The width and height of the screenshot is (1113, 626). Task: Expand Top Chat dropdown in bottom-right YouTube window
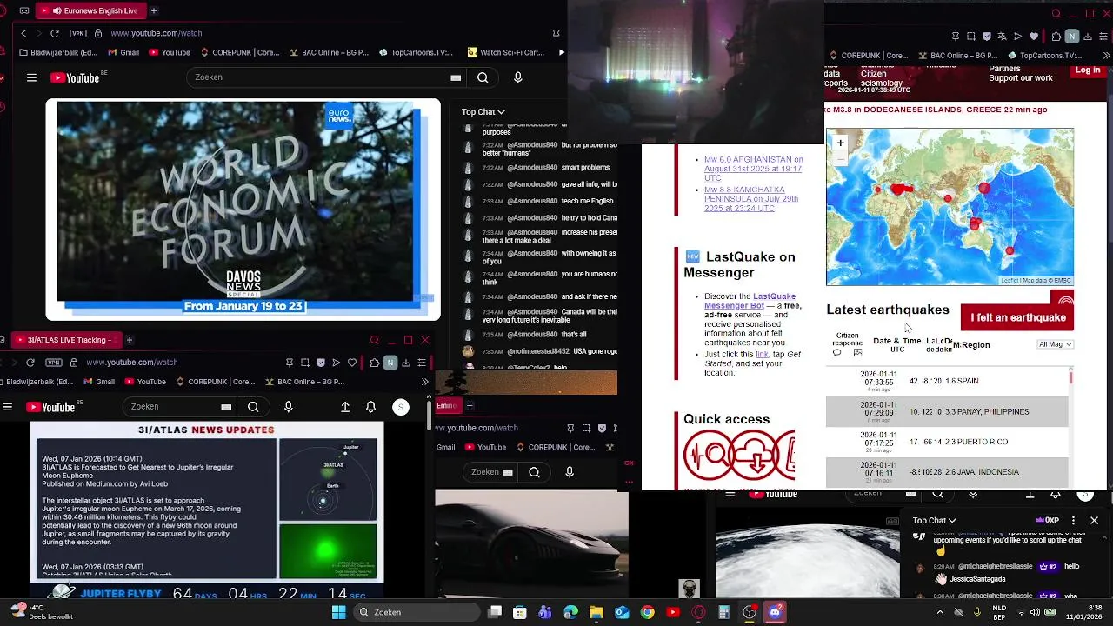click(935, 520)
